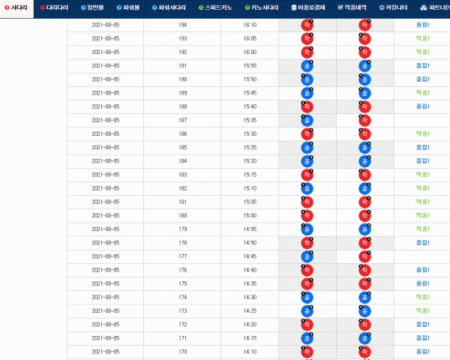Viewport: 450px width, 360px height.
Task: Select the left blue 홀 circle in round 187
Action: [x=307, y=121]
